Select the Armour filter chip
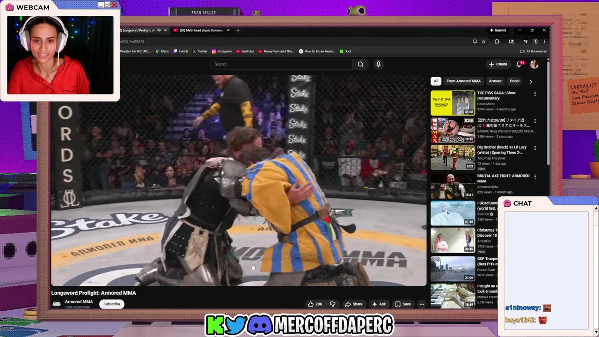The height and width of the screenshot is (337, 599). click(495, 81)
